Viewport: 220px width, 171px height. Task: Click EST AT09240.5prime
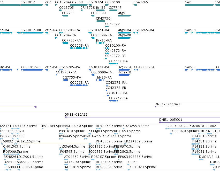coord(80,126)
